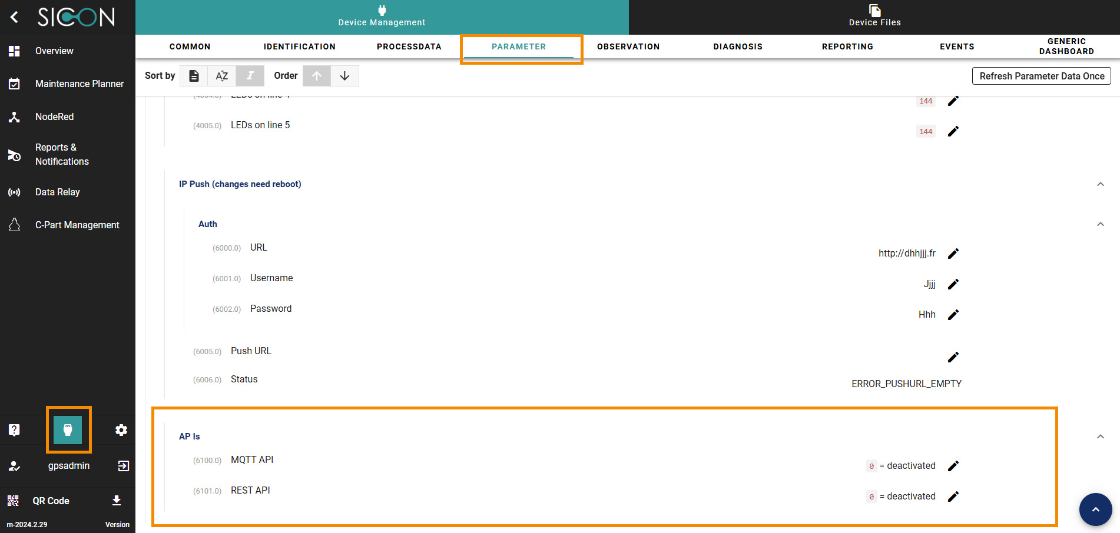Edit the Password parameter value

(953, 315)
